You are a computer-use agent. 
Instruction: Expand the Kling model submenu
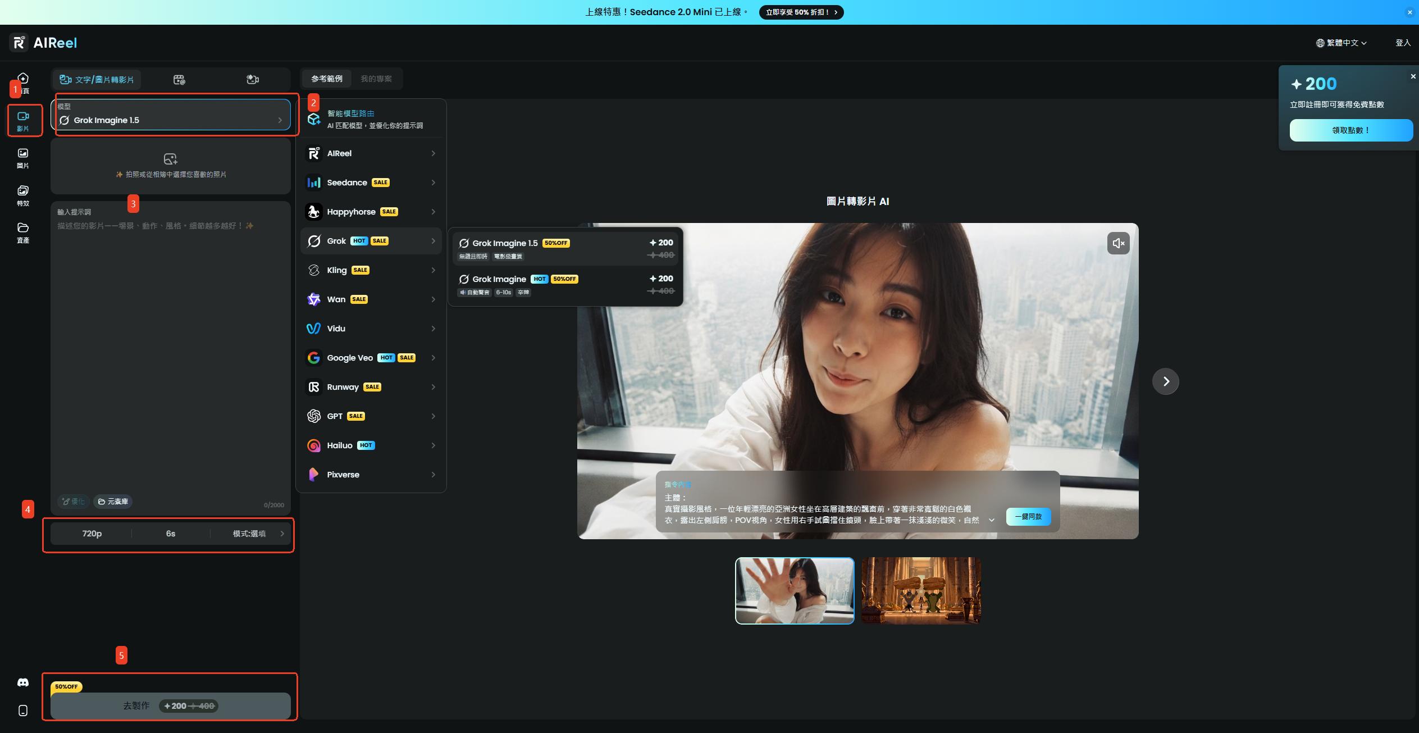click(372, 270)
